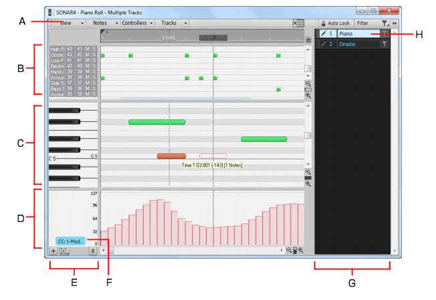
Task: Toggle the track pane visibility icon
Action: point(298,23)
